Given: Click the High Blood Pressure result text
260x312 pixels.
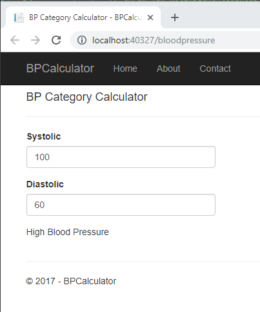Looking at the screenshot, I should [68, 232].
